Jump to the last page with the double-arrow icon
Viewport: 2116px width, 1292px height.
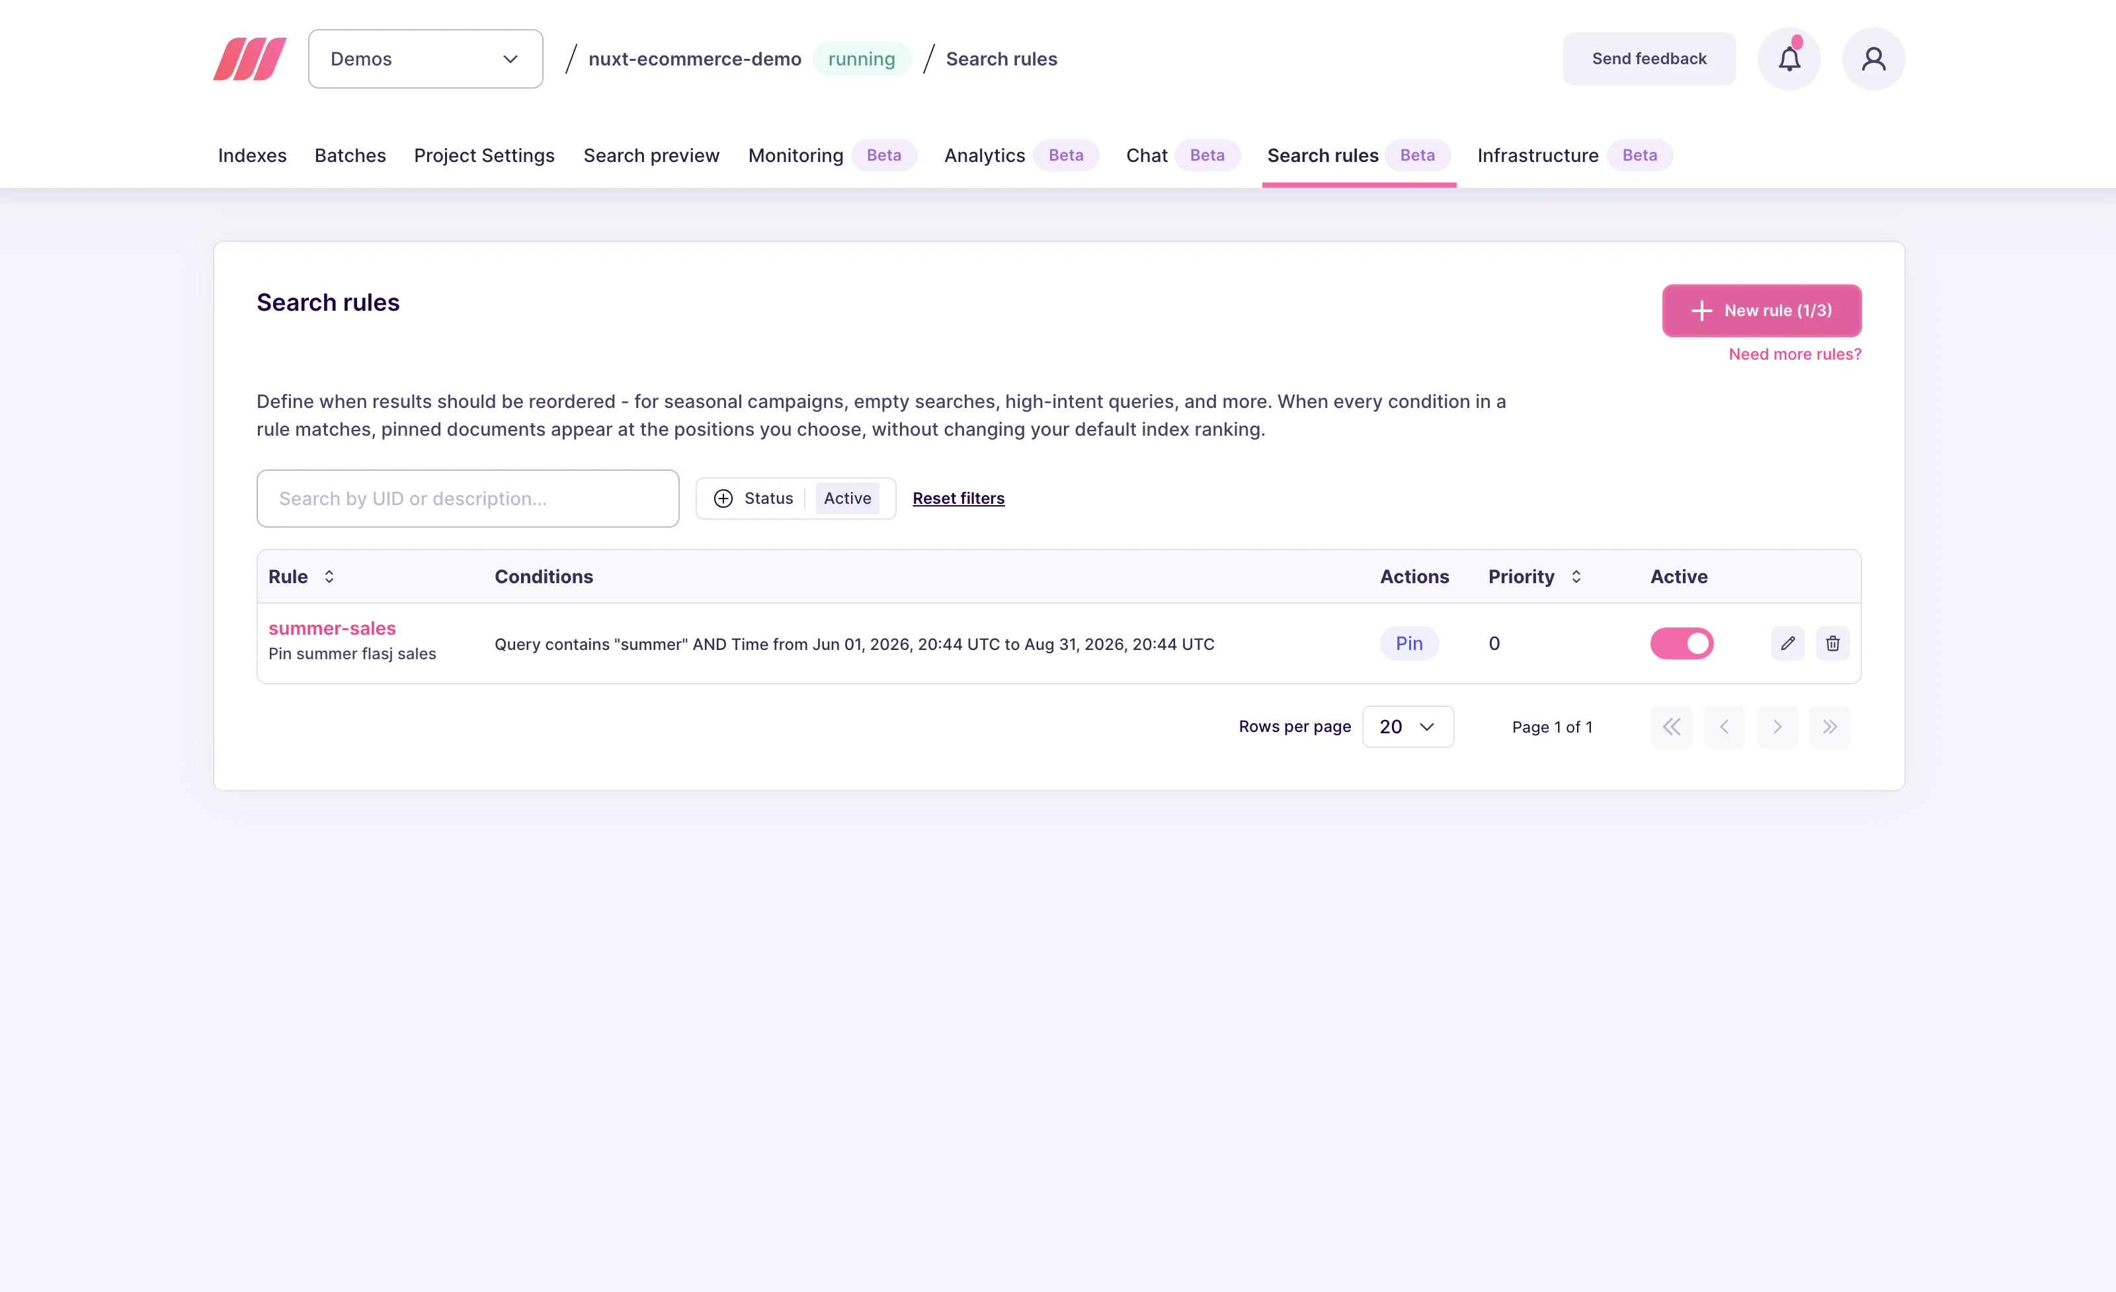click(1831, 726)
